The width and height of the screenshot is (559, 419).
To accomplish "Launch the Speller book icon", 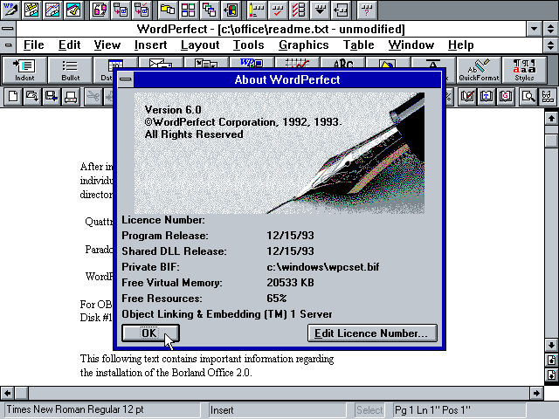I will click(x=468, y=97).
